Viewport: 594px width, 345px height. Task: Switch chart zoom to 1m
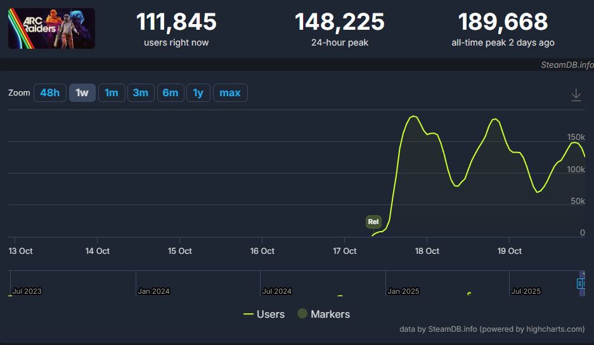tap(112, 92)
